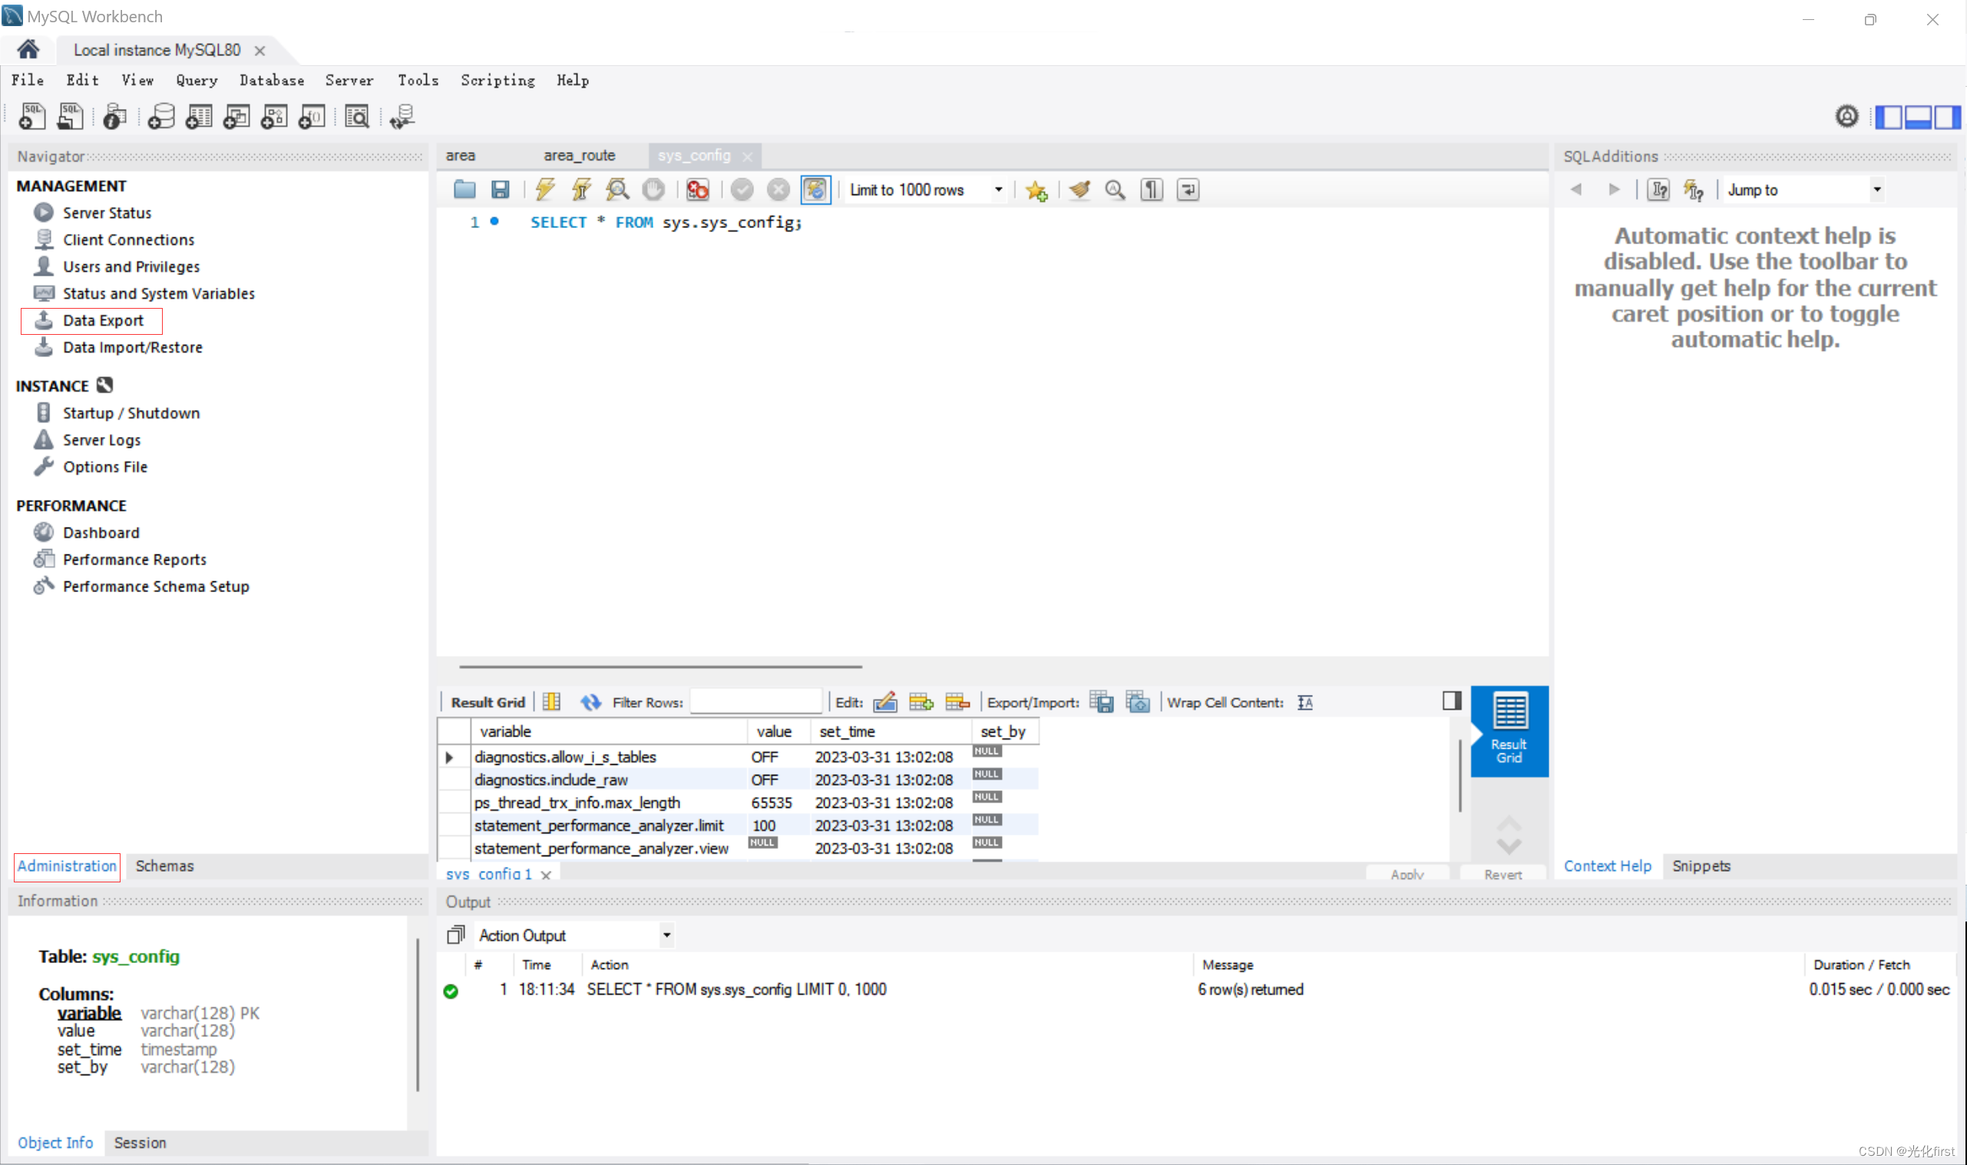Viewport: 1967px width, 1165px height.
Task: Select Data Export in the Navigator
Action: 103,320
